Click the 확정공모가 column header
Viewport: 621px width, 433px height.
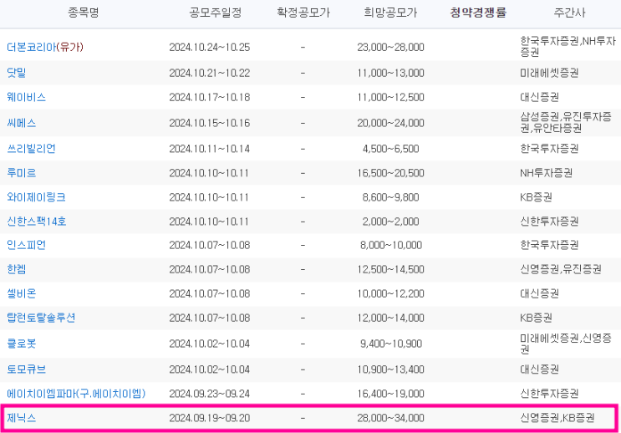(x=303, y=13)
